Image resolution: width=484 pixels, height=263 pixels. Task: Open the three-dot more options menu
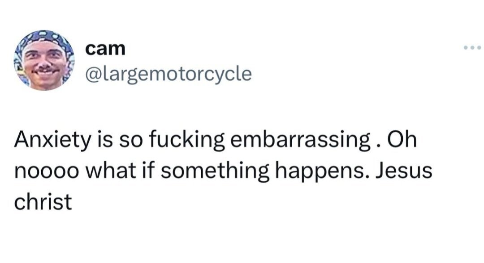tap(472, 47)
